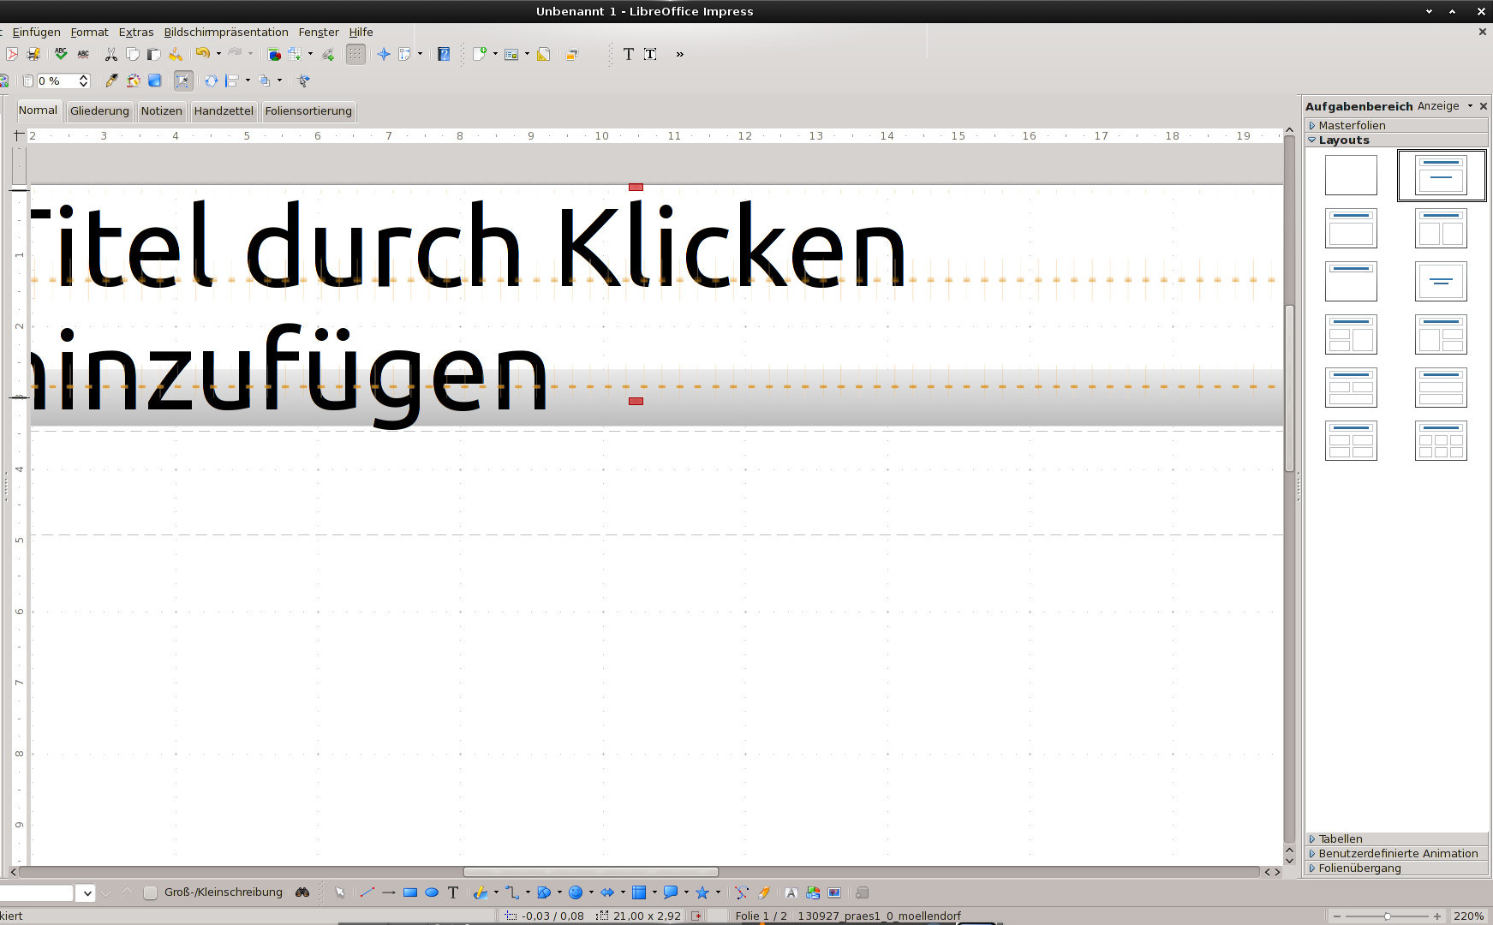
Task: Click the transparency spinner arrows
Action: click(x=84, y=81)
